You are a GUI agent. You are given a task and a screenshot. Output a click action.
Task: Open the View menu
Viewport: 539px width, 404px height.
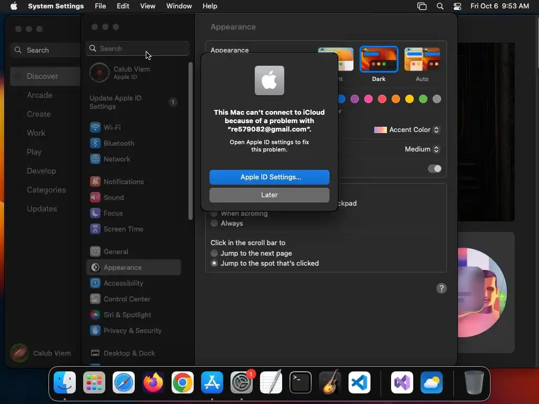[147, 6]
